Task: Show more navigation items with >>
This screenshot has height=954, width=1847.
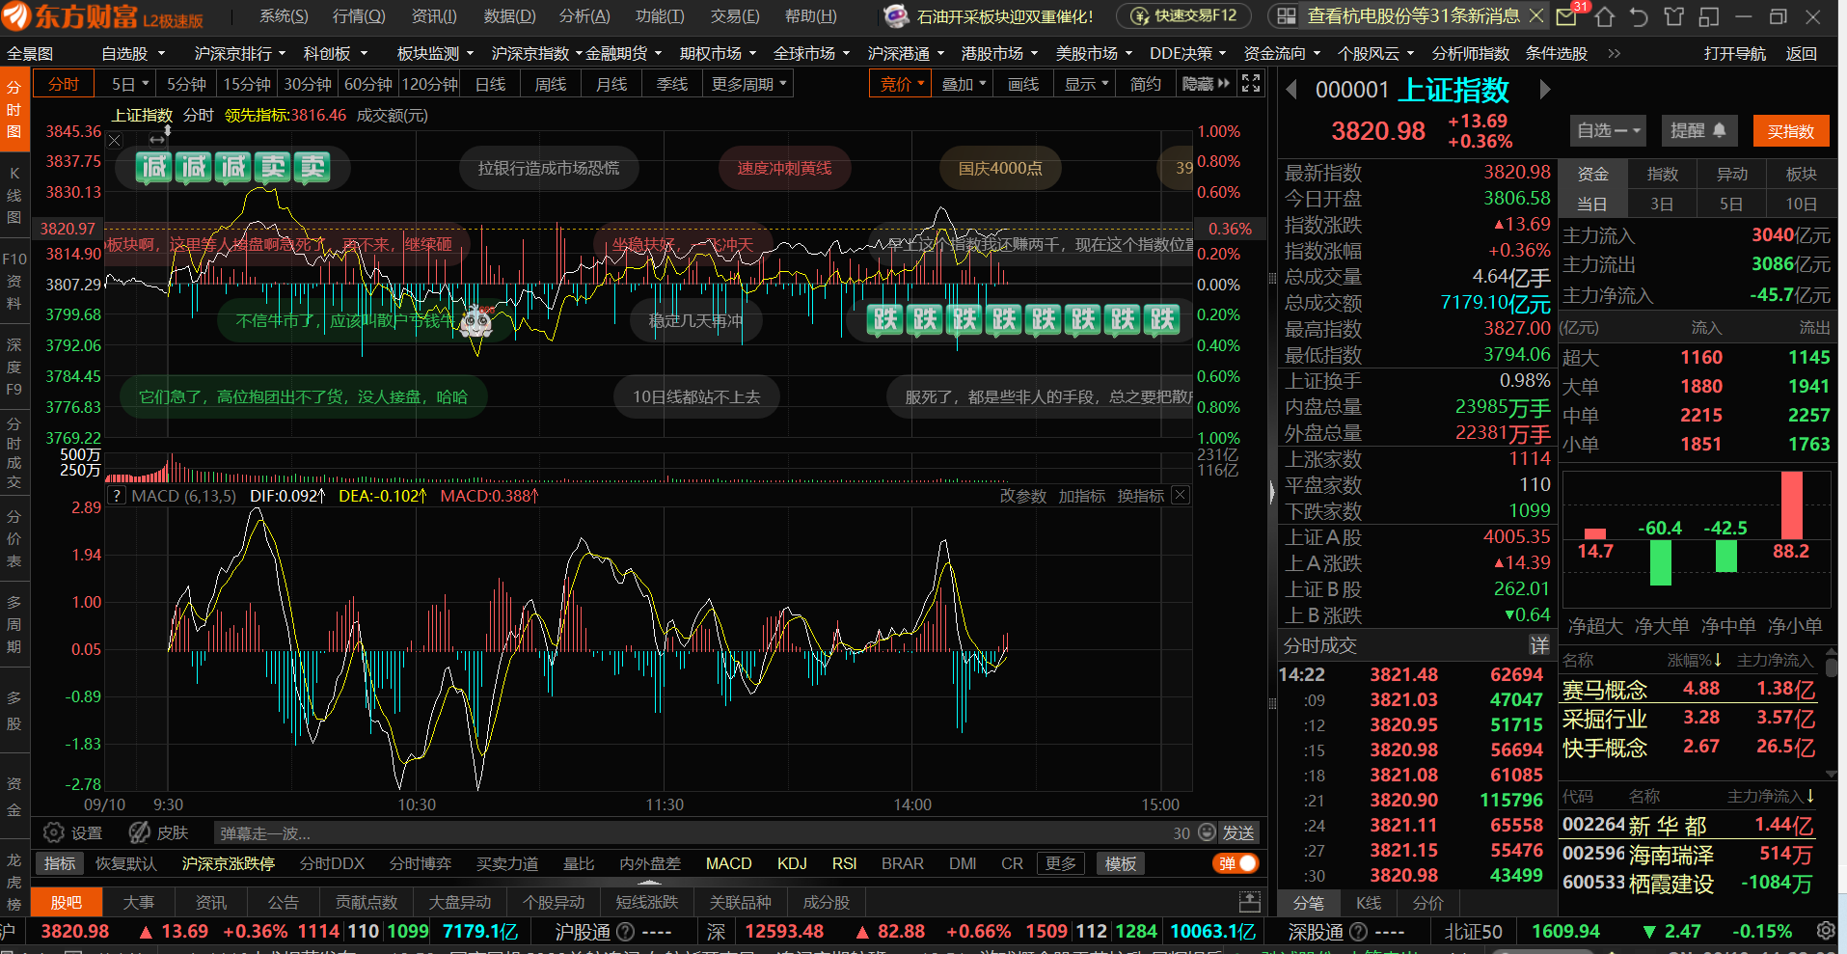Action: (x=1615, y=53)
